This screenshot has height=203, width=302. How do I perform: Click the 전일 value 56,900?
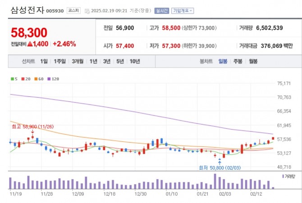125,28
